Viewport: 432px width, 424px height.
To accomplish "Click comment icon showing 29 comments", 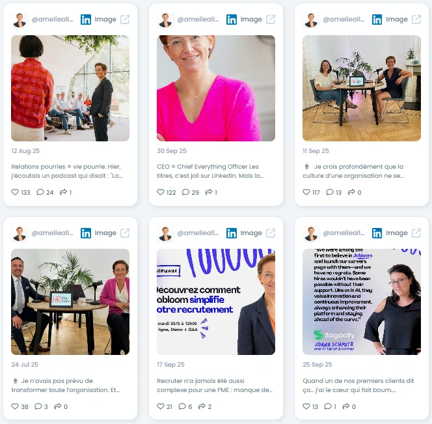I will click(x=185, y=192).
